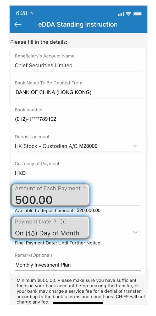
Task: Tap the back arrow in header
Action: coord(18,24)
